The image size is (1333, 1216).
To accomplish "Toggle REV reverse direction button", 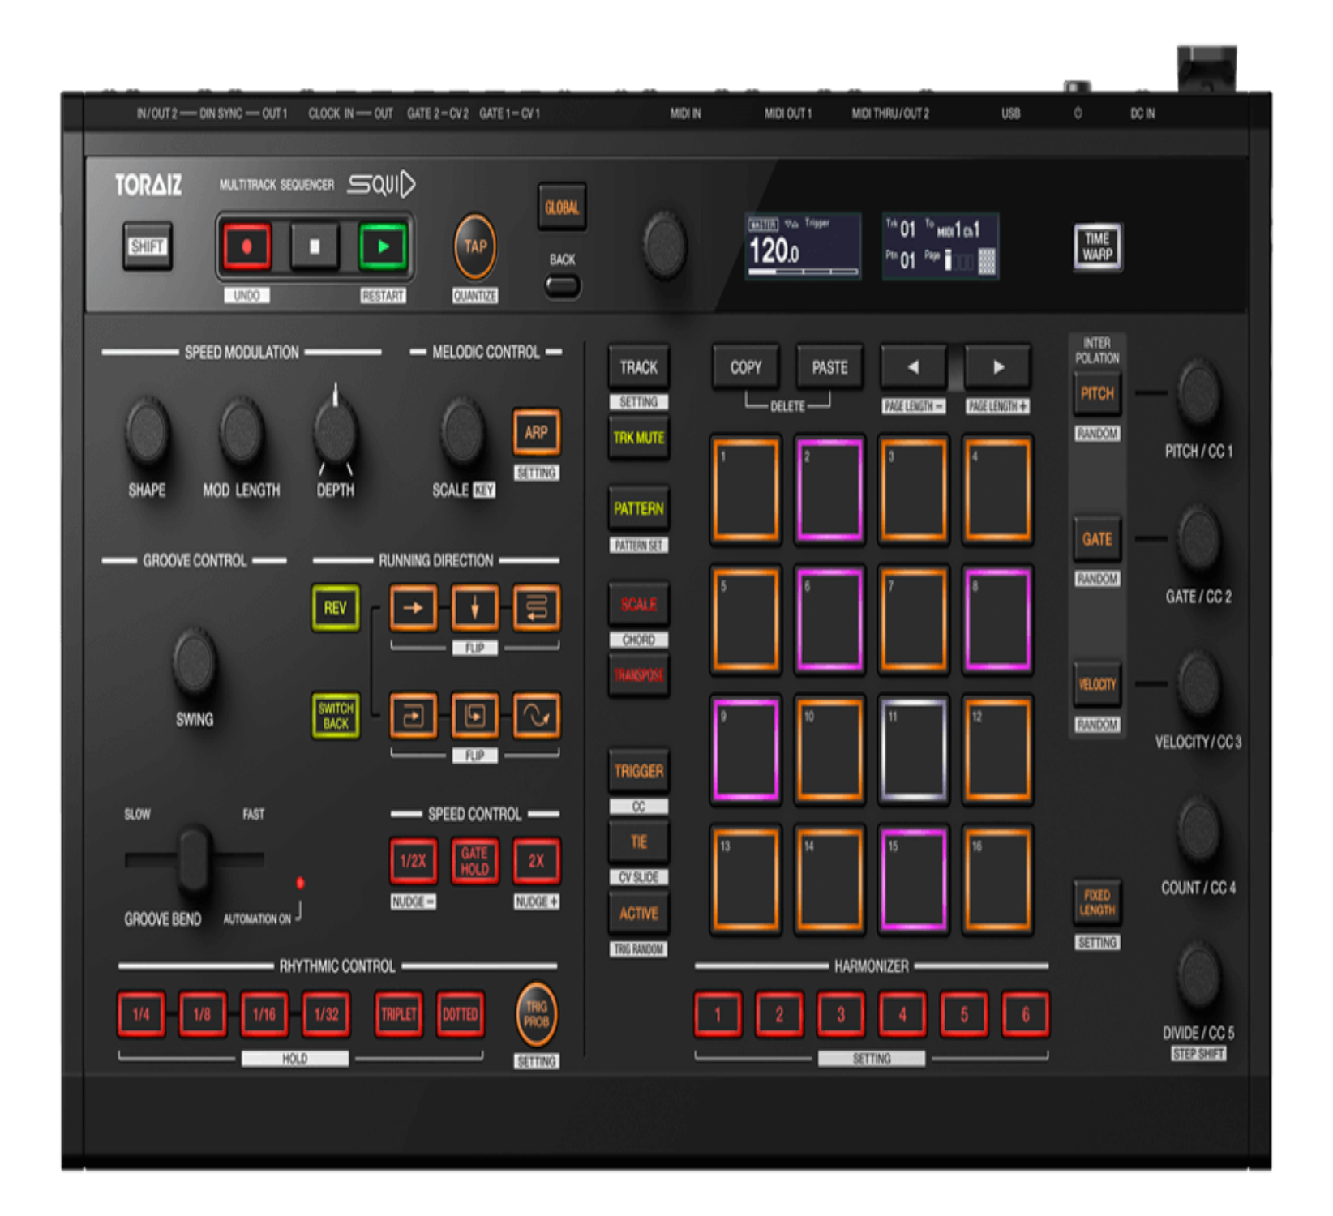I will 335,608.
